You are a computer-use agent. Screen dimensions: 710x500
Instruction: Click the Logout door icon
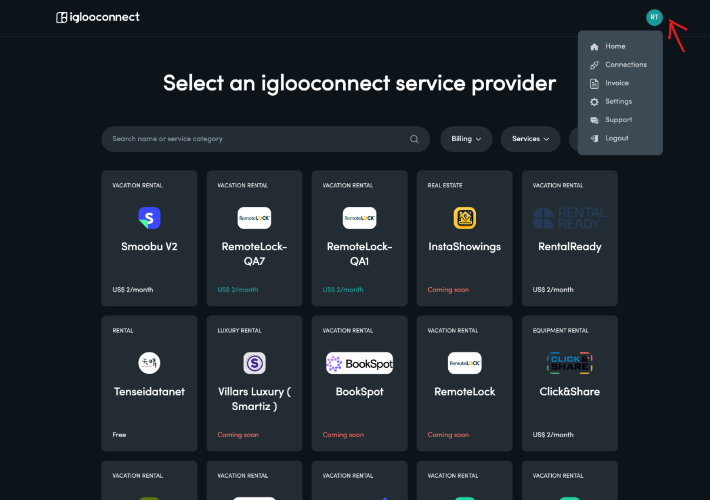click(594, 139)
